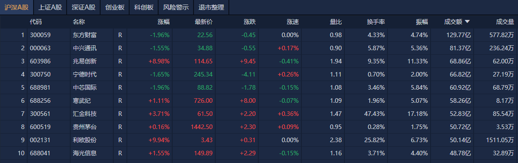Sort table by 涨幅 column header

pyautogui.click(x=164, y=22)
